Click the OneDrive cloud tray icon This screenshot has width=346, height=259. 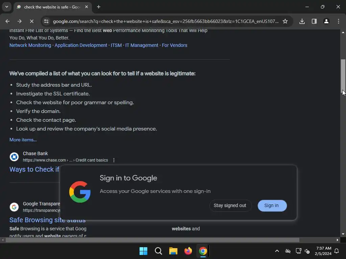[288, 251]
